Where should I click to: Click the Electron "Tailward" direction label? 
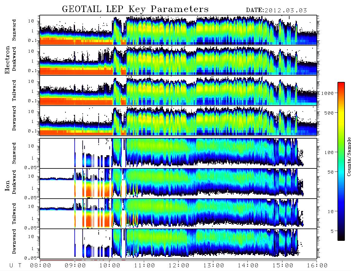click(14, 91)
